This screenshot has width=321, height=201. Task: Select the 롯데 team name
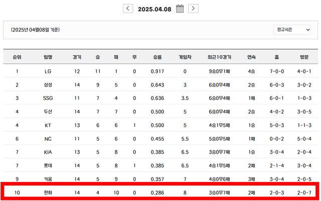pyautogui.click(x=48, y=165)
